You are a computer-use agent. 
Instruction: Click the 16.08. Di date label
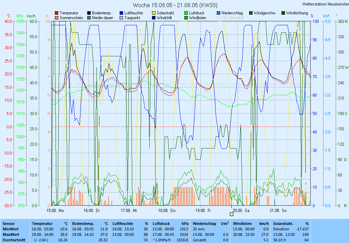[91, 211]
